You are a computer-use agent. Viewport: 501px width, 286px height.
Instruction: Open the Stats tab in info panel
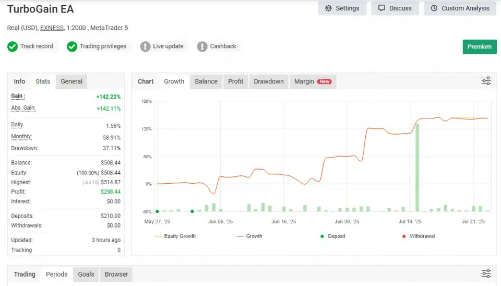43,81
